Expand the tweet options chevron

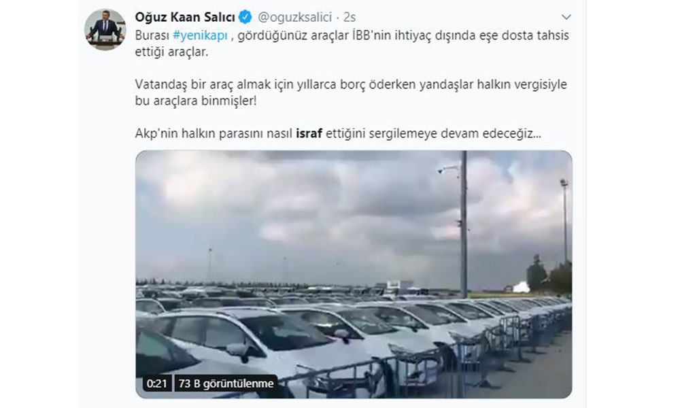coord(566,18)
